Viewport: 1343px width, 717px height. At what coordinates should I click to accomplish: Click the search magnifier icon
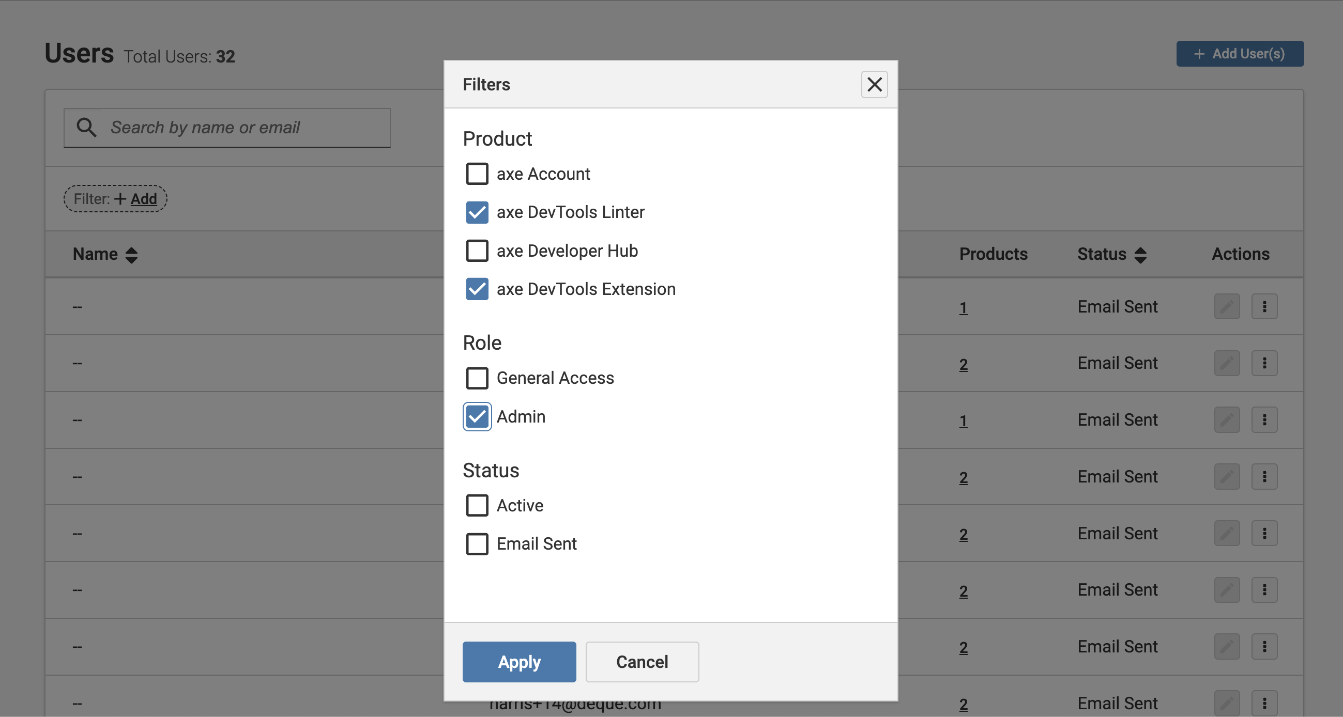(86, 127)
